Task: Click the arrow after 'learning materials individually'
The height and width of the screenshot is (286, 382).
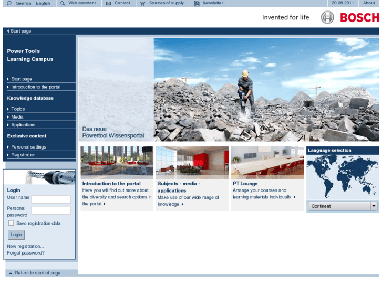Action: 295,197
